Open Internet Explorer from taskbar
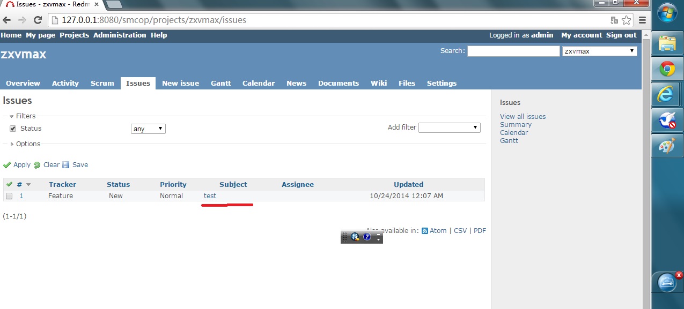Screen dimensions: 684x309 [x=667, y=94]
